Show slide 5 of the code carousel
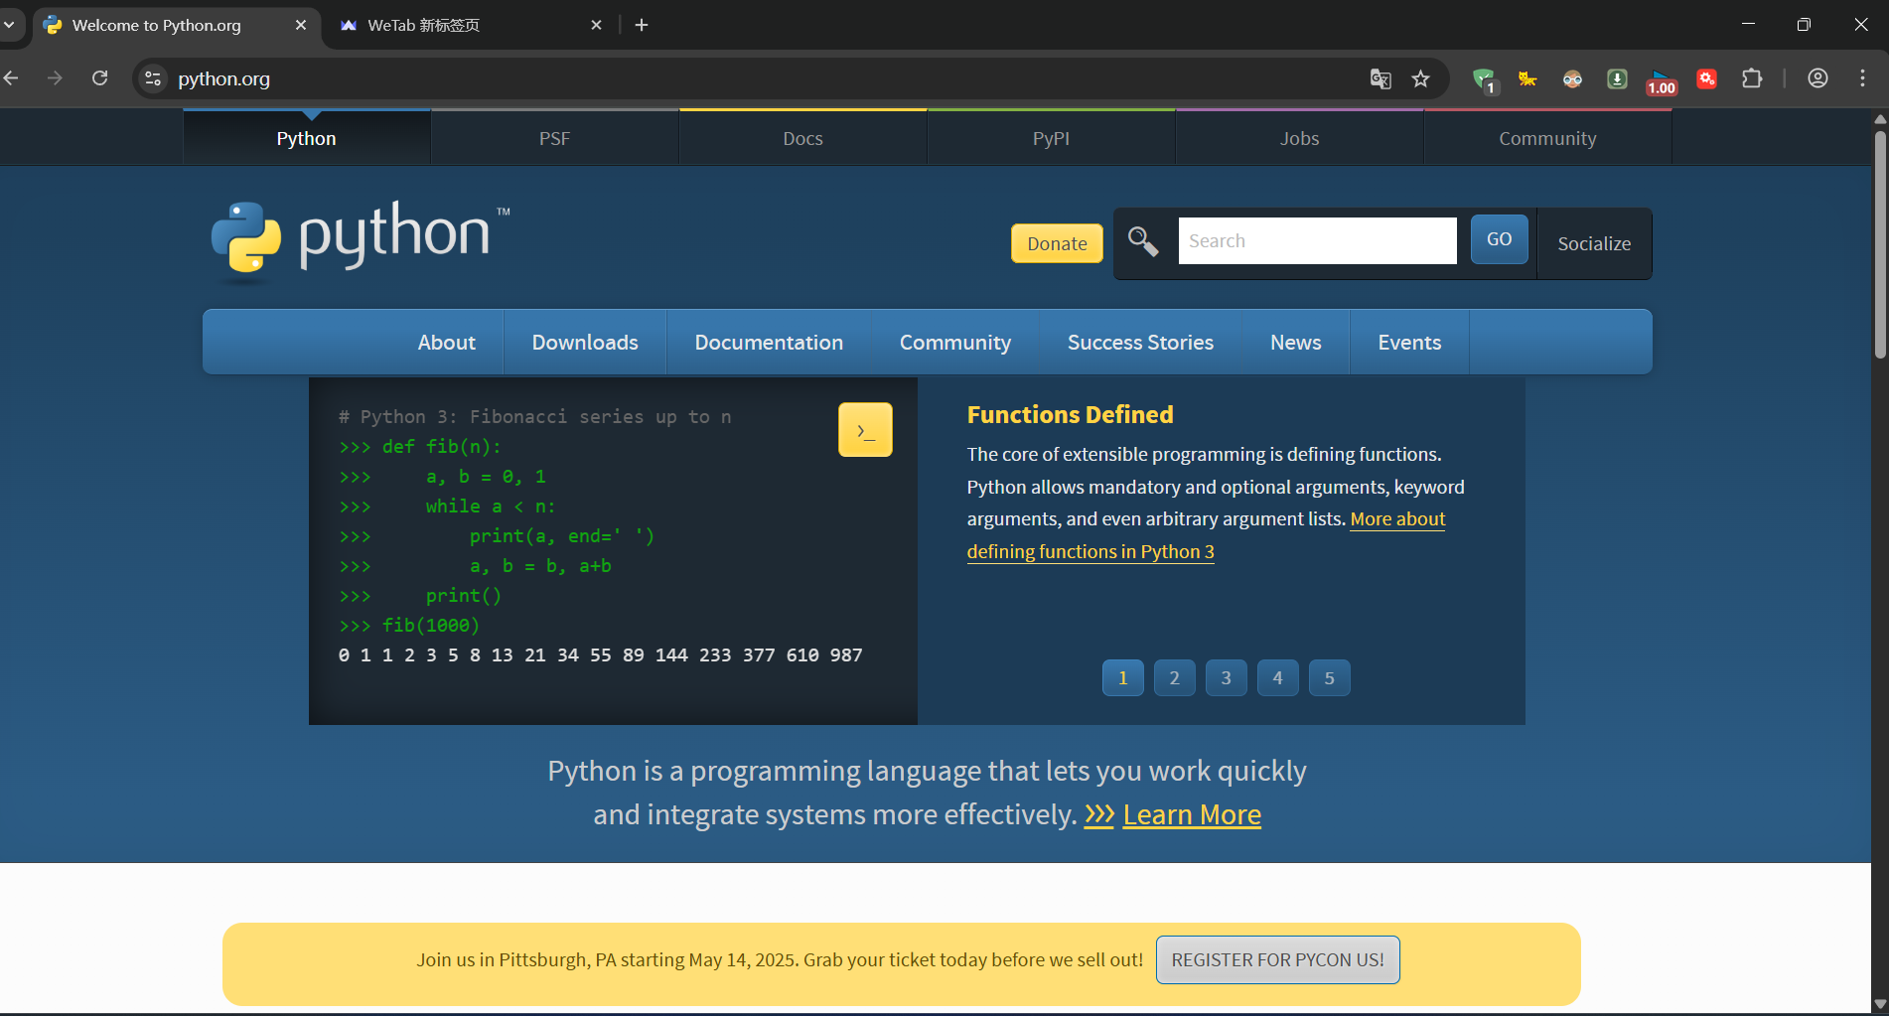The image size is (1889, 1016). [1330, 678]
